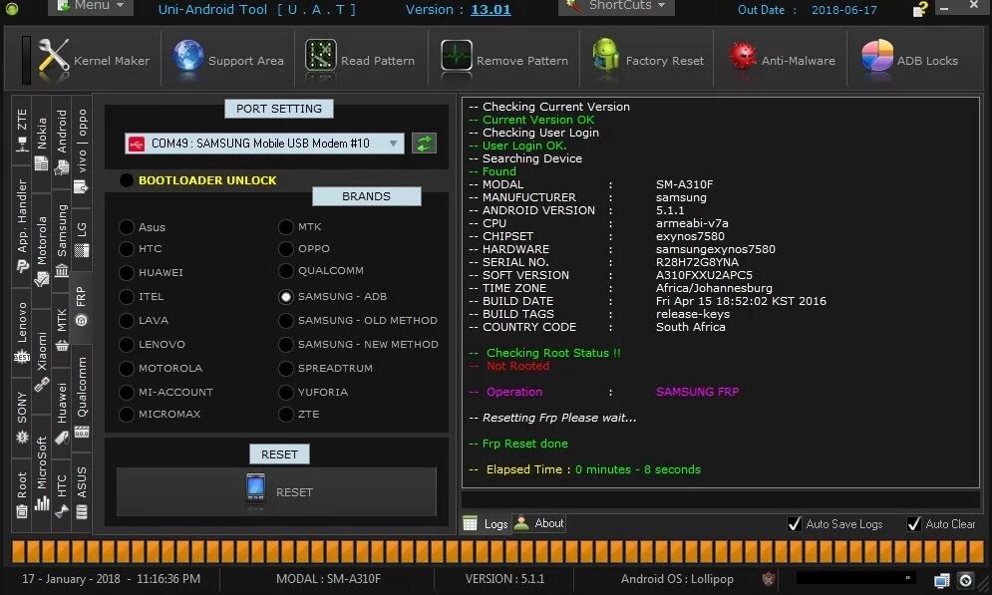
Task: Open the Motorola side tab
Action: pyautogui.click(x=41, y=251)
